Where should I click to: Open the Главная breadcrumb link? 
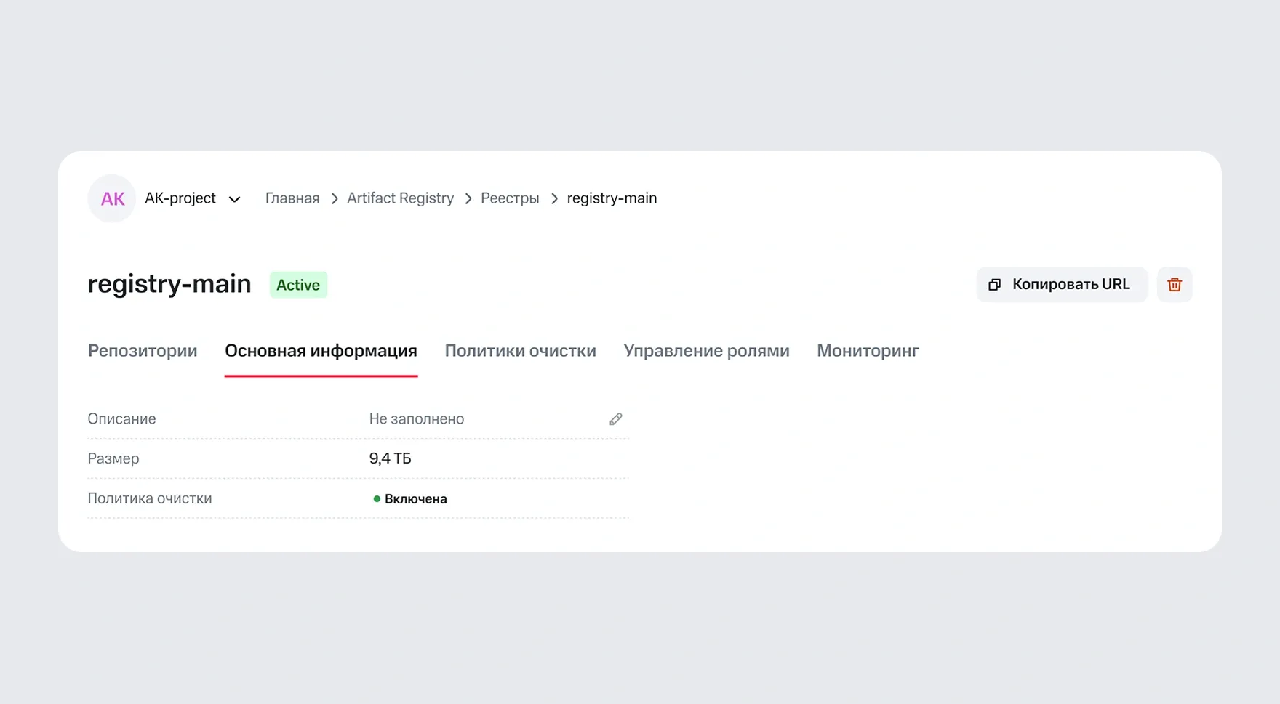[292, 198]
